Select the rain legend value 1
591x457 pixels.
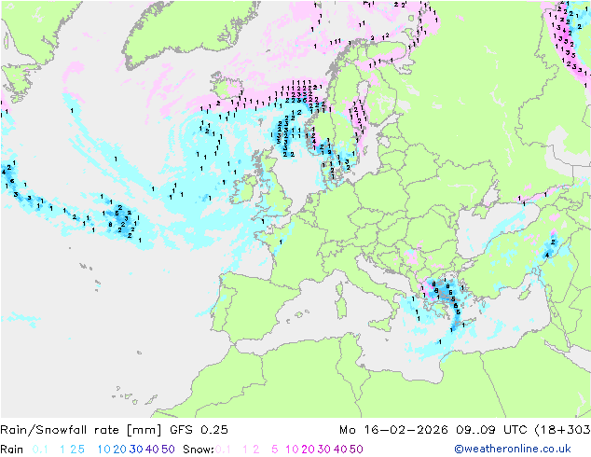tap(62, 450)
